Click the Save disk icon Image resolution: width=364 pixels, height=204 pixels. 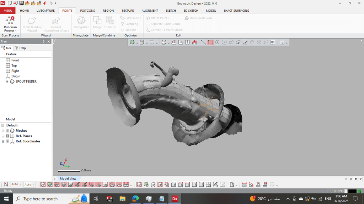21,3
